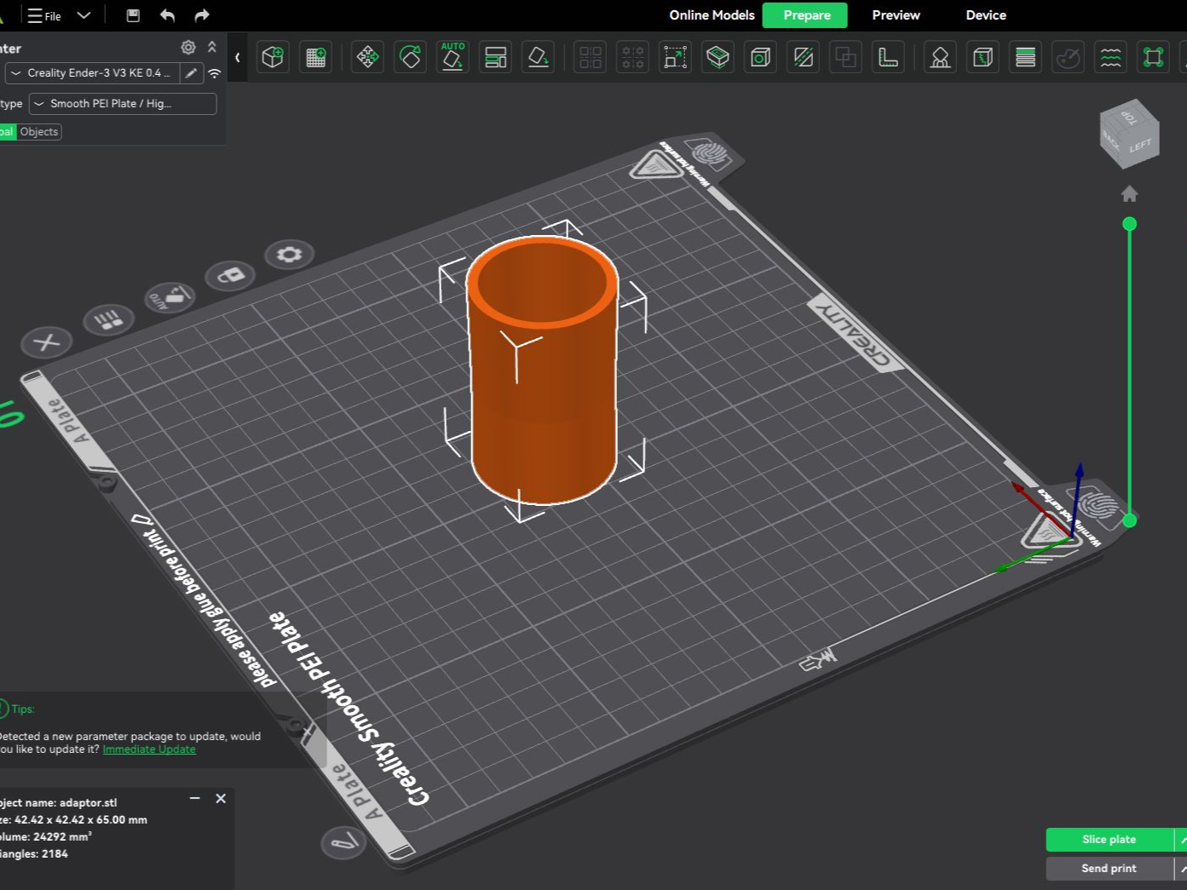Viewport: 1187px width, 890px height.
Task: Open the File menu
Action: click(x=44, y=15)
